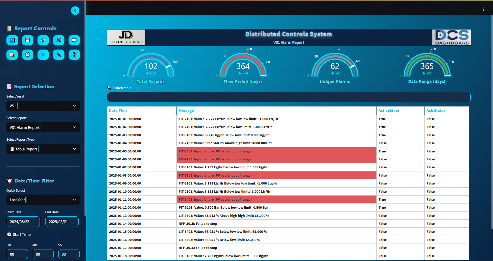The image size is (493, 261).
Task: Open the hammer and wrench tools icon
Action: coord(43,55)
